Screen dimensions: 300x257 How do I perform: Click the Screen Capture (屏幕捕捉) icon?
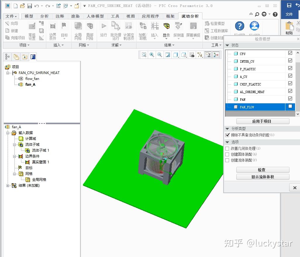(193, 26)
